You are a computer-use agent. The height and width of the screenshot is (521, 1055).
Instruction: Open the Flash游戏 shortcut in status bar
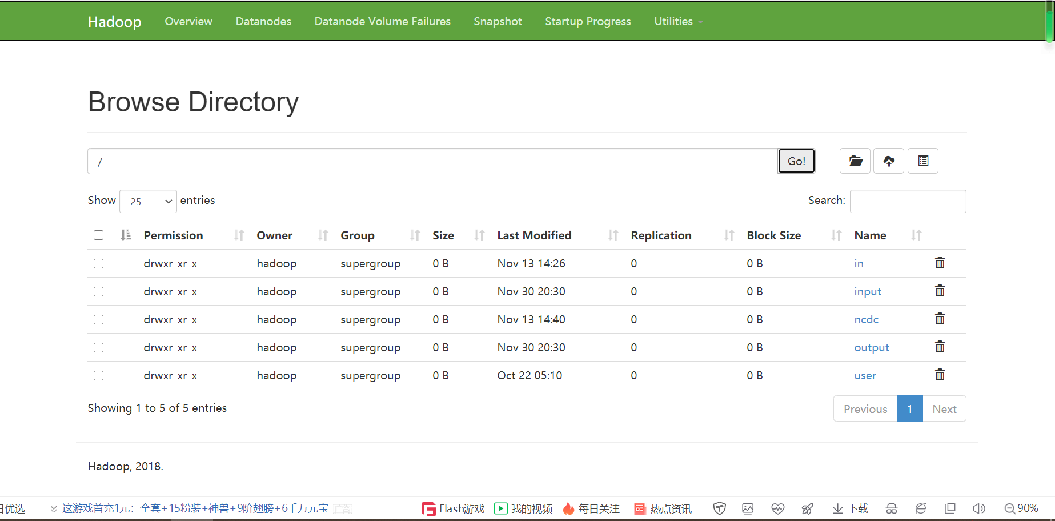coord(453,508)
